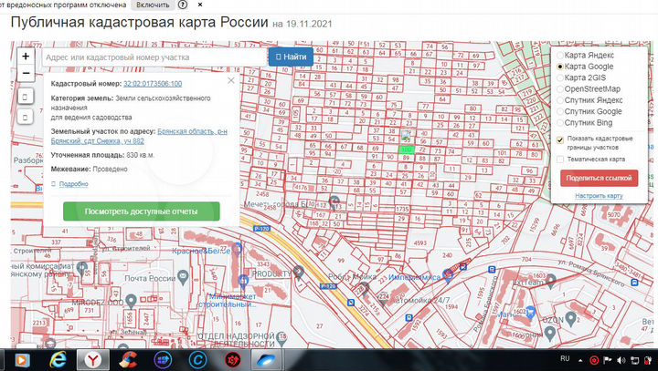The image size is (658, 371).
Task: Click the Мечеть города map pin
Action: [334, 201]
